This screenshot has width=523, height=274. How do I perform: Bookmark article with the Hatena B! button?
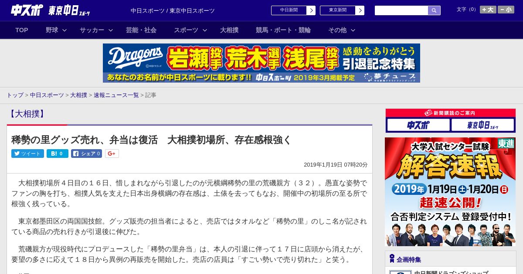tap(58, 154)
